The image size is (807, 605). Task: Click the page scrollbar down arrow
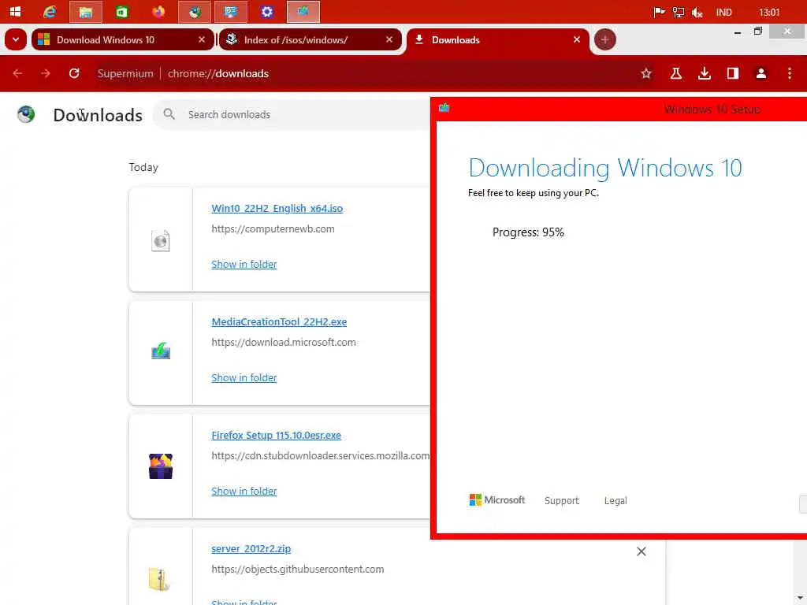(801, 598)
